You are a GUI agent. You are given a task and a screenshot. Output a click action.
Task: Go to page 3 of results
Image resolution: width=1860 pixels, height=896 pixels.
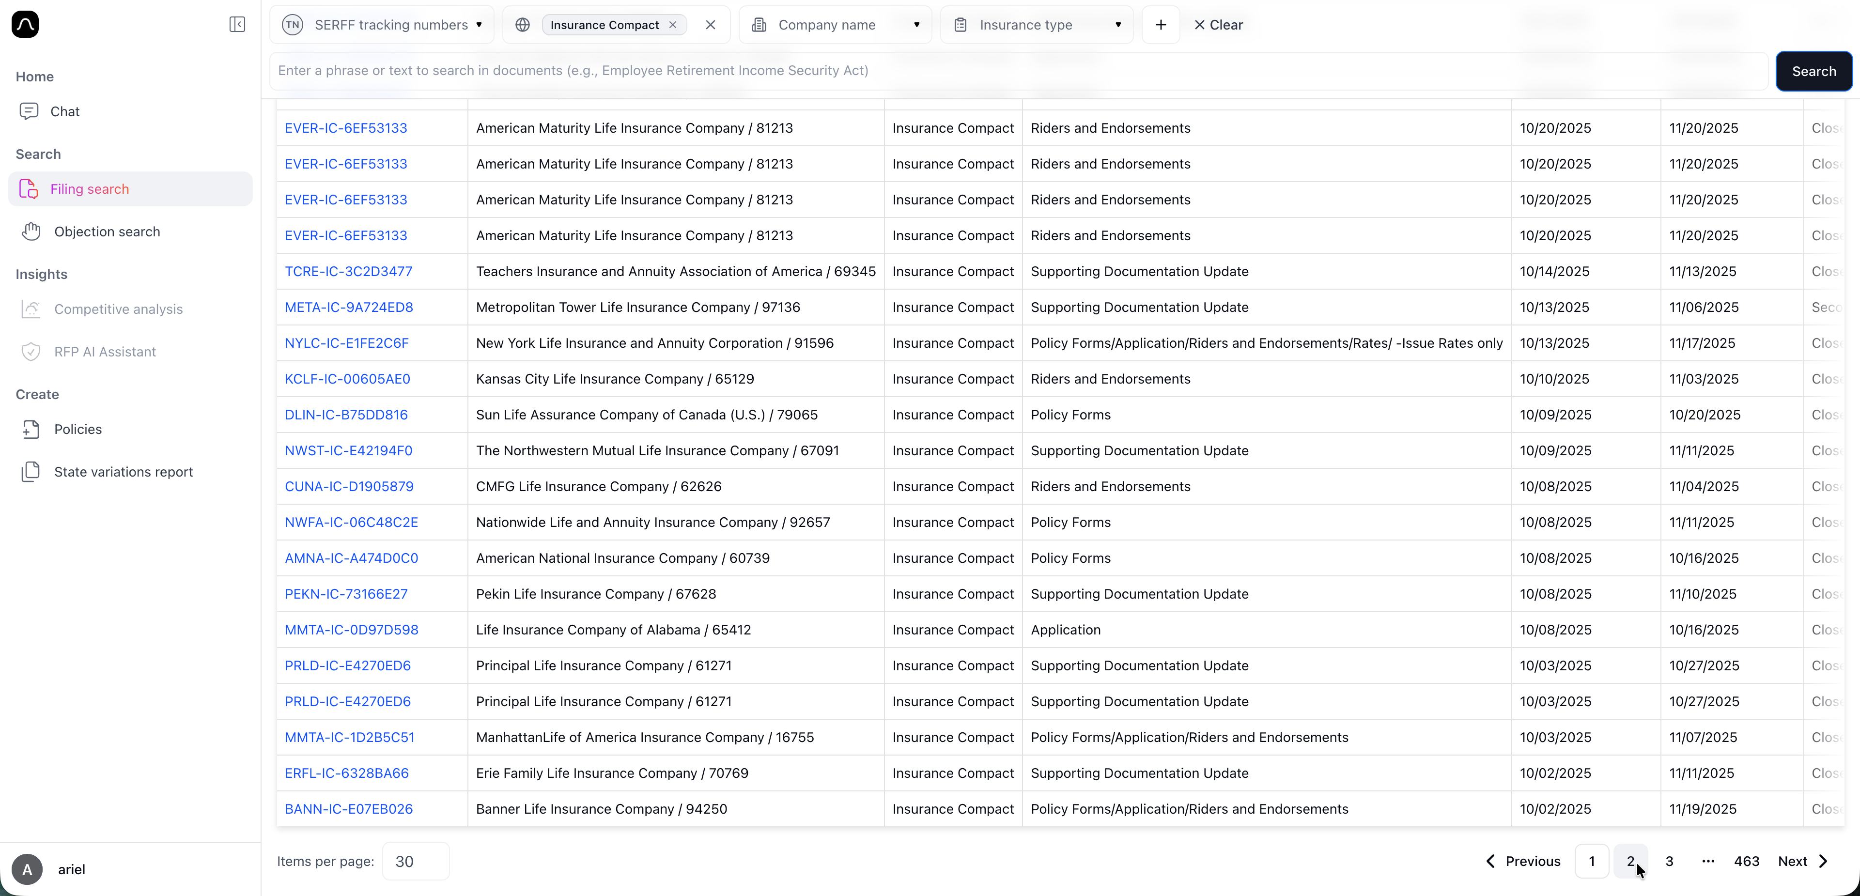(1669, 861)
